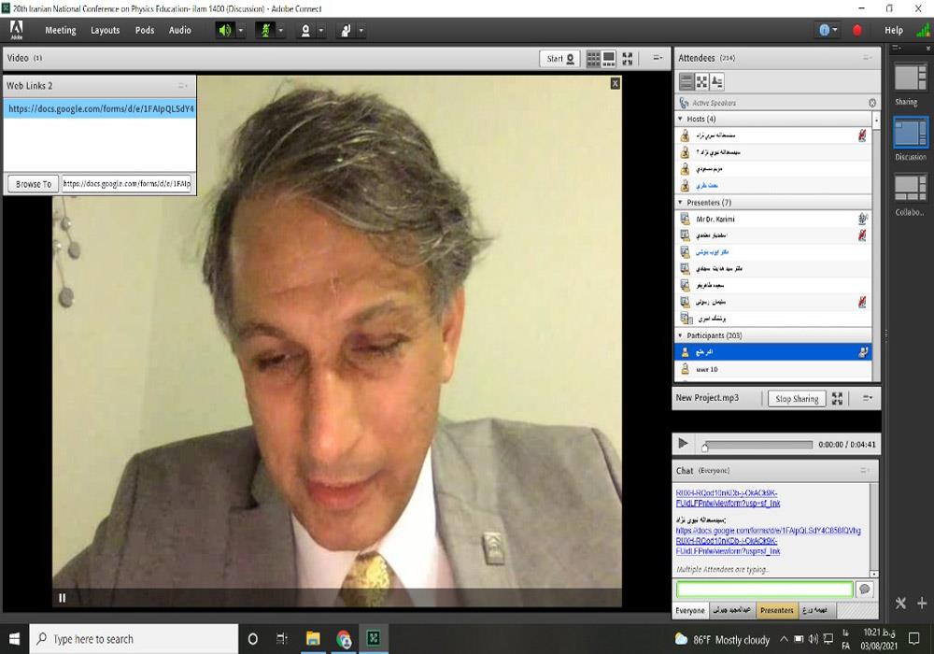Open the raise hand status dropdown arrow

[361, 30]
